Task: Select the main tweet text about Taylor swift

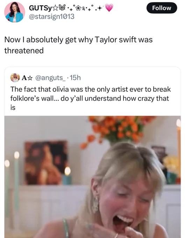Action: 78,45
